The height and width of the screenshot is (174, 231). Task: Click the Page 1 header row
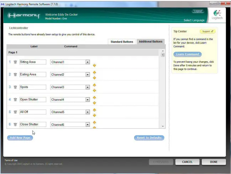[83, 52]
